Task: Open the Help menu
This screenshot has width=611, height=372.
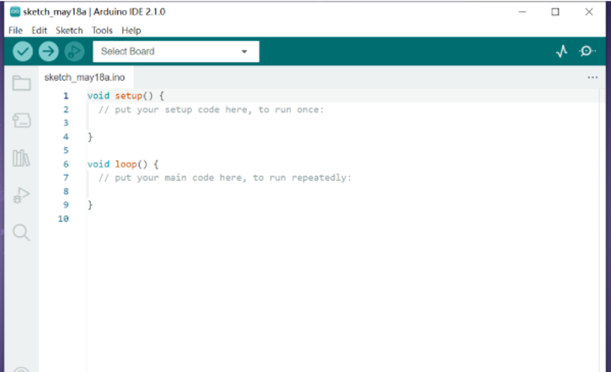Action: pyautogui.click(x=132, y=31)
